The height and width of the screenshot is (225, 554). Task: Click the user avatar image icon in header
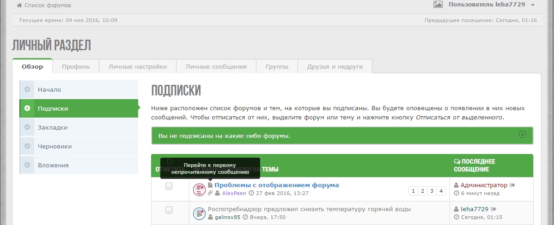[x=438, y=5]
